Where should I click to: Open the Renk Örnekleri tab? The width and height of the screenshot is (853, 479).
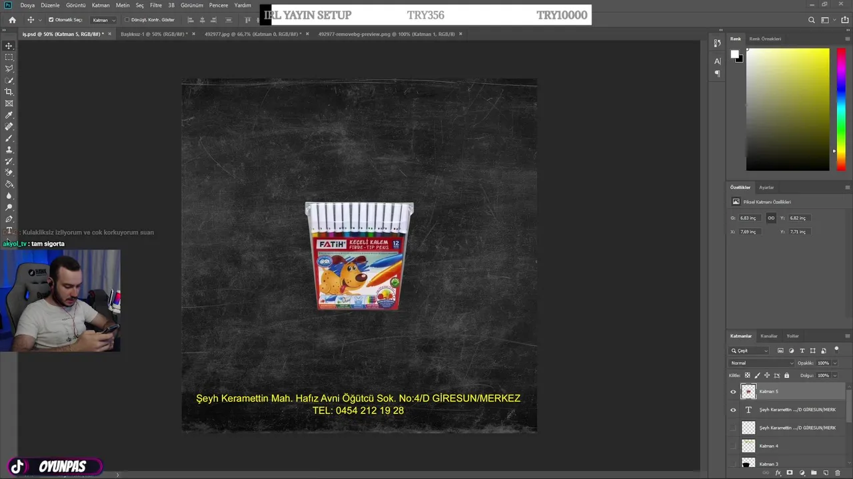point(765,39)
